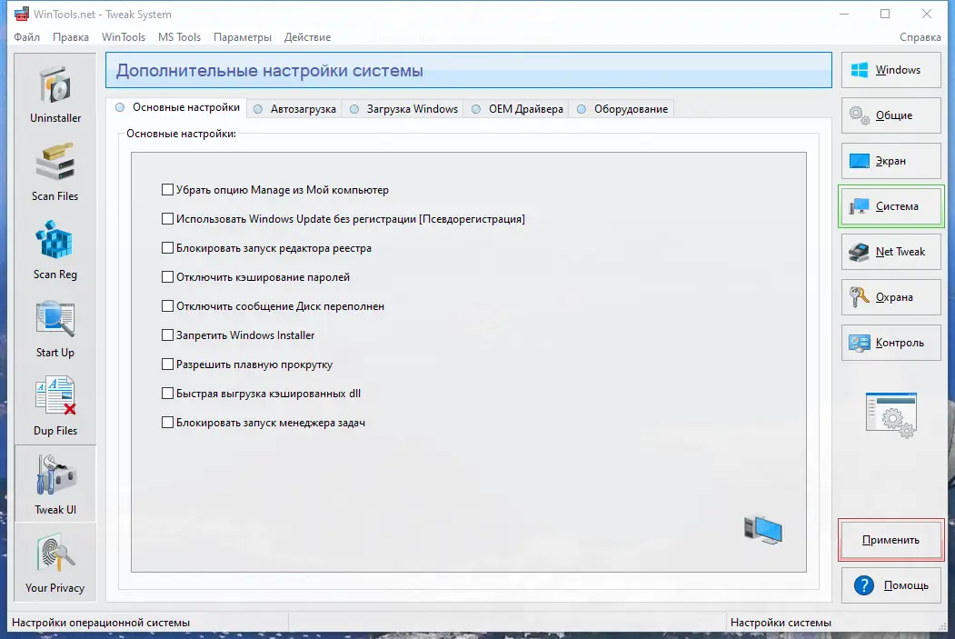This screenshot has width=955, height=639.
Task: Click the Применить button
Action: (x=891, y=540)
